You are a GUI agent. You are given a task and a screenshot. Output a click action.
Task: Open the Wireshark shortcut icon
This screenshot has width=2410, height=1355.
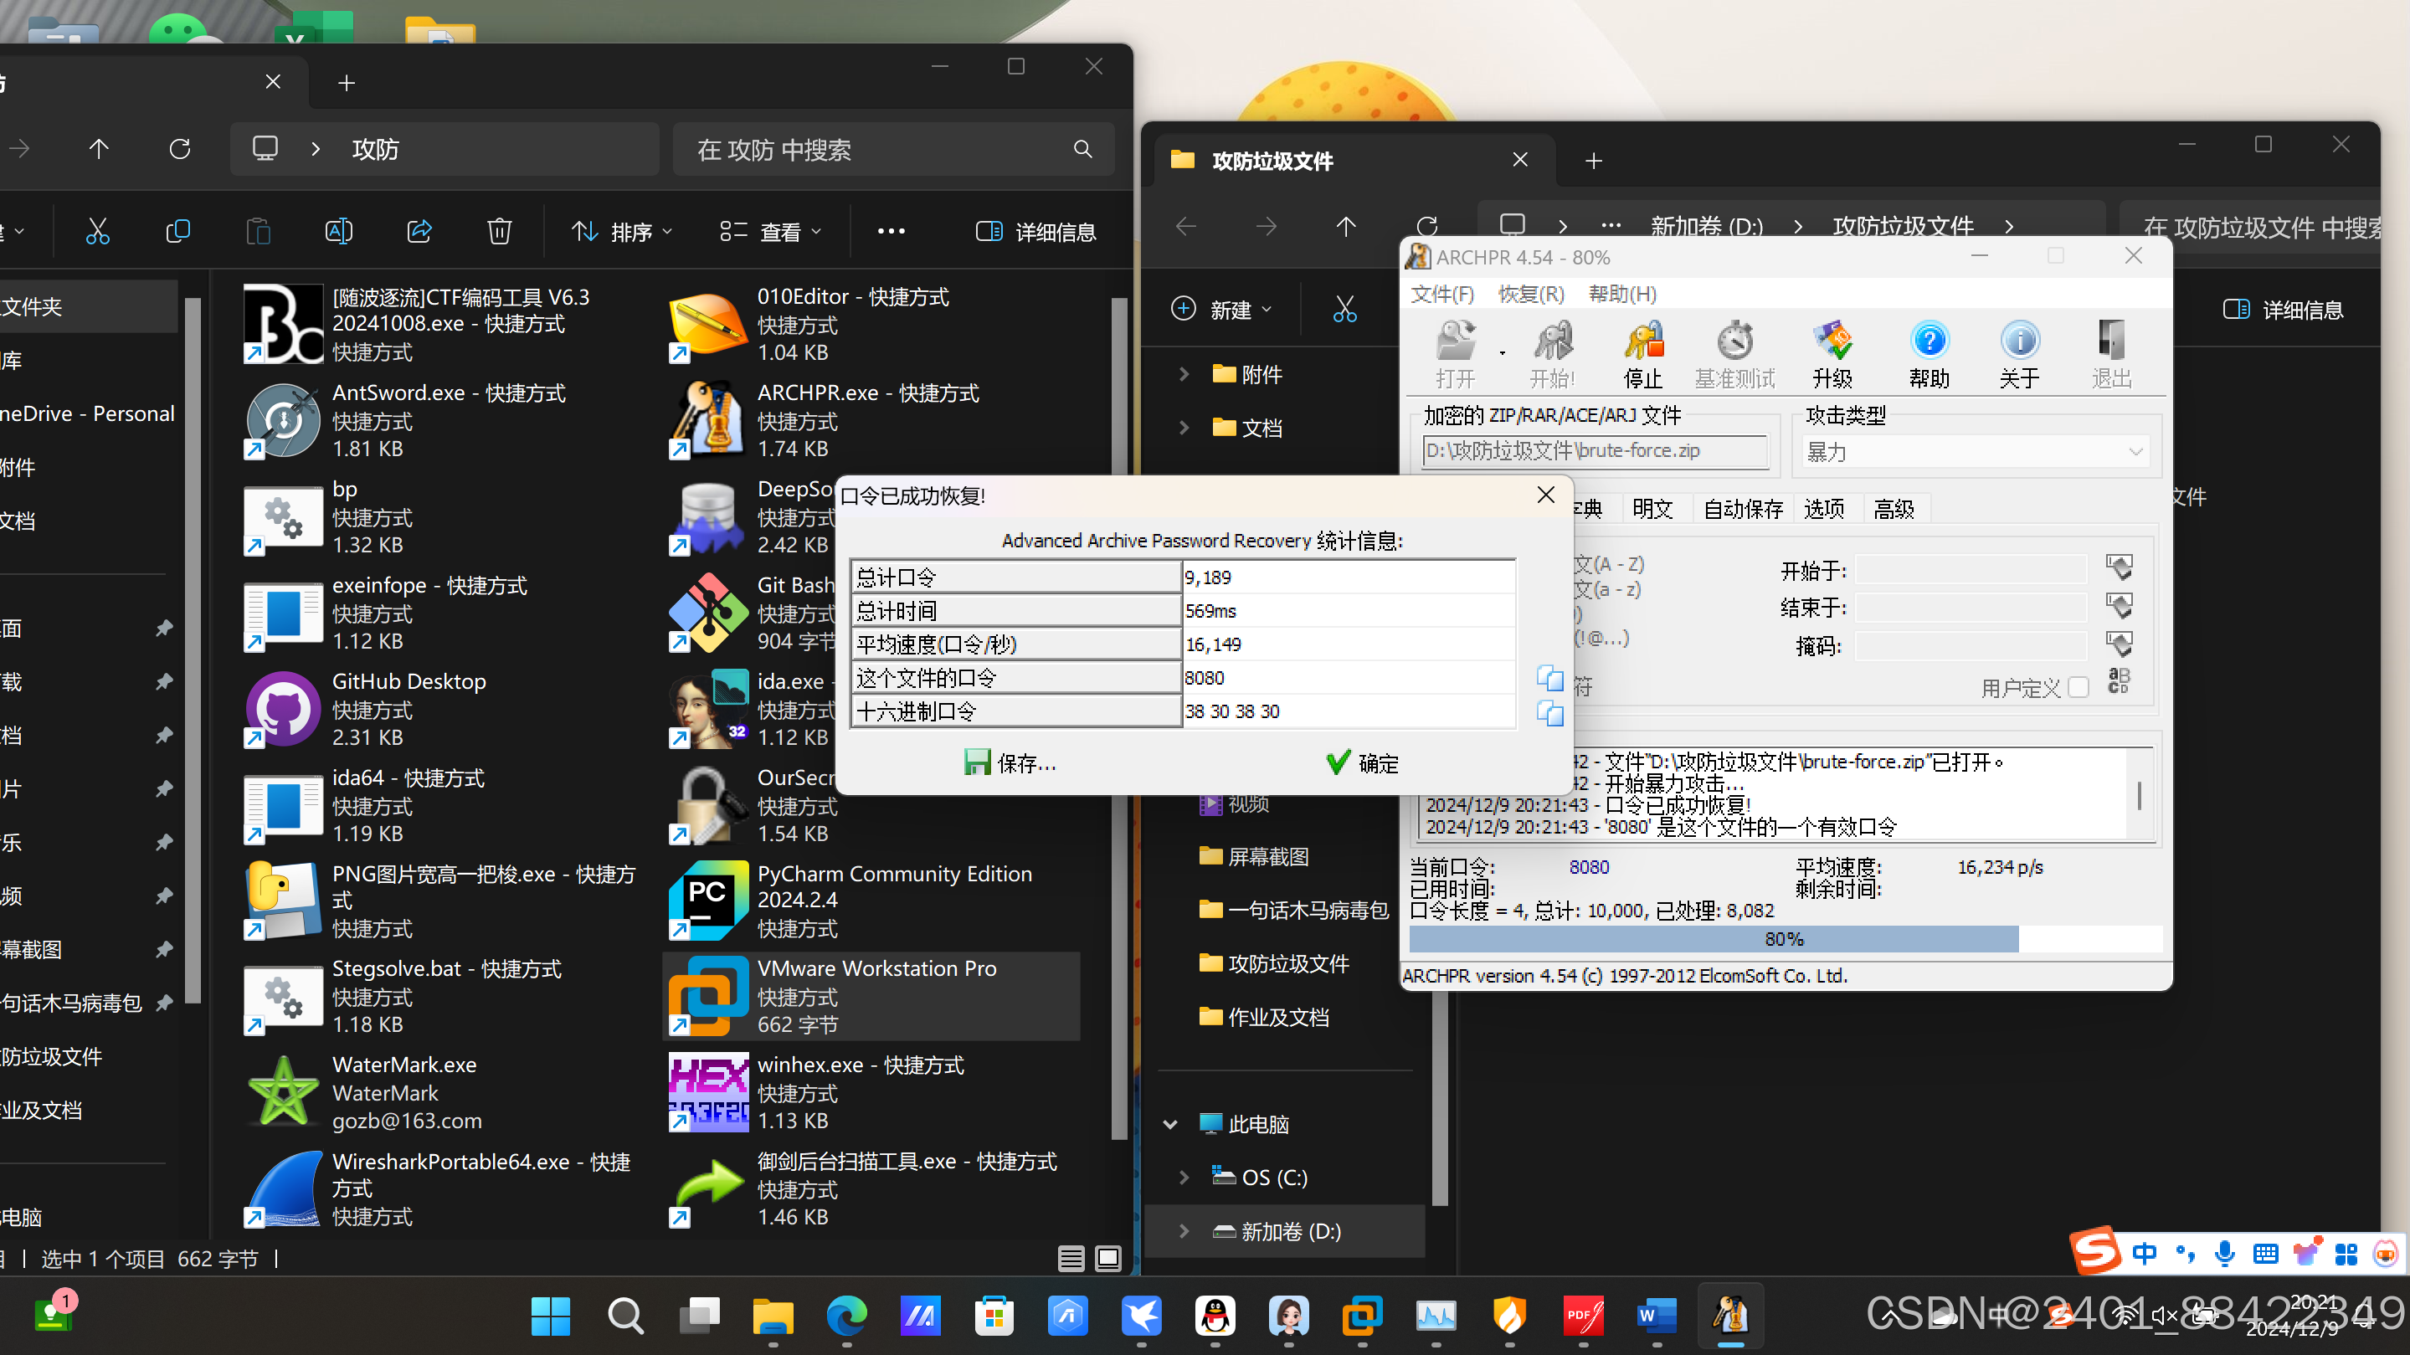[284, 1188]
